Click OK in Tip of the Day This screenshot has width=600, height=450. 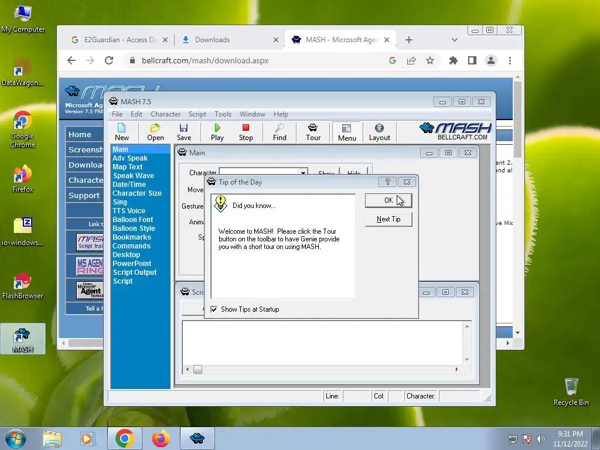click(x=388, y=200)
